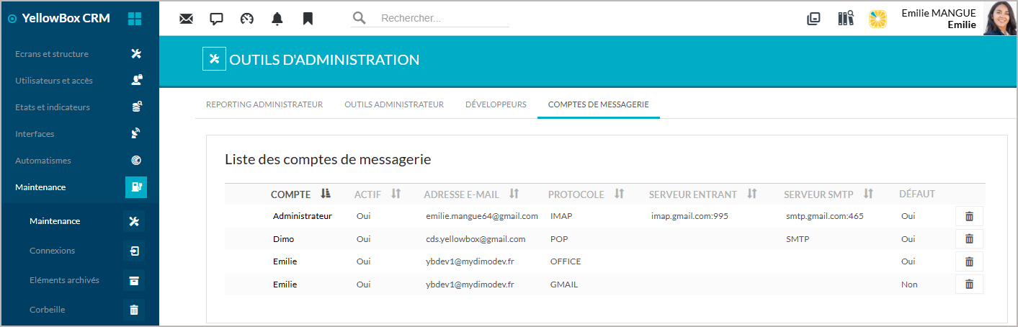
Task: Focus the Rechercher search field
Action: [444, 18]
